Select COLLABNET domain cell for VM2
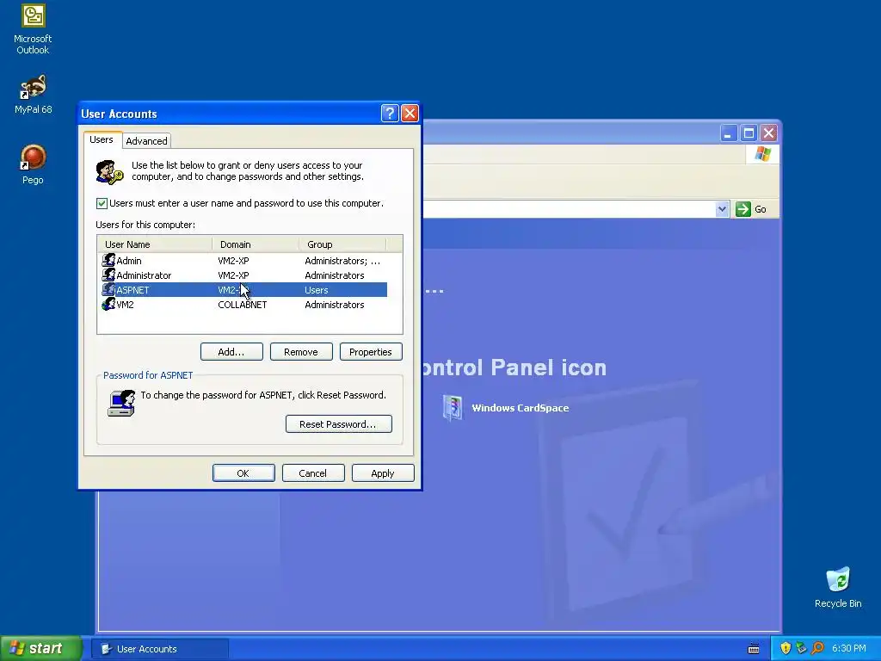The image size is (881, 661). pos(242,305)
